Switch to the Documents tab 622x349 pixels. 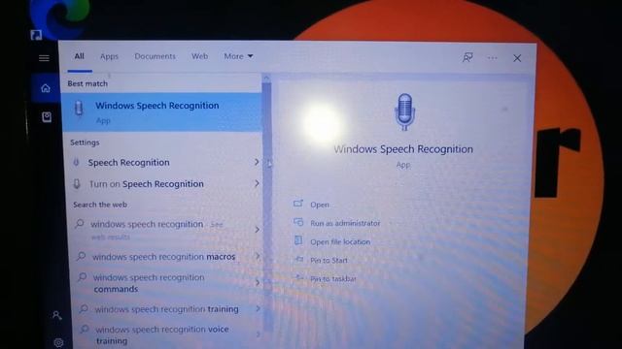pyautogui.click(x=155, y=56)
